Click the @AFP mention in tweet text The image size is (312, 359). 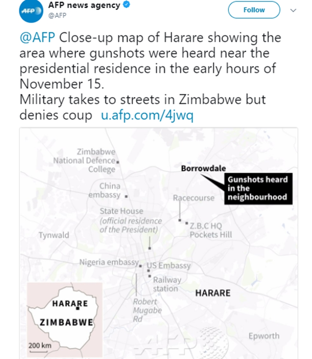coord(37,37)
